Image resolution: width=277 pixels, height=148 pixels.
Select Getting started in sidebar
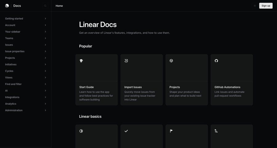14,19
